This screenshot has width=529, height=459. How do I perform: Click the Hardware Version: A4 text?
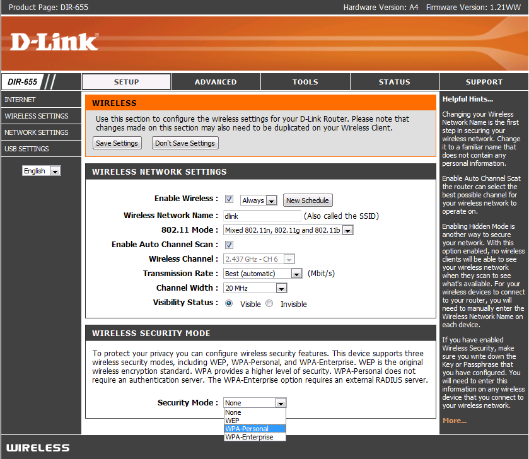pyautogui.click(x=381, y=8)
